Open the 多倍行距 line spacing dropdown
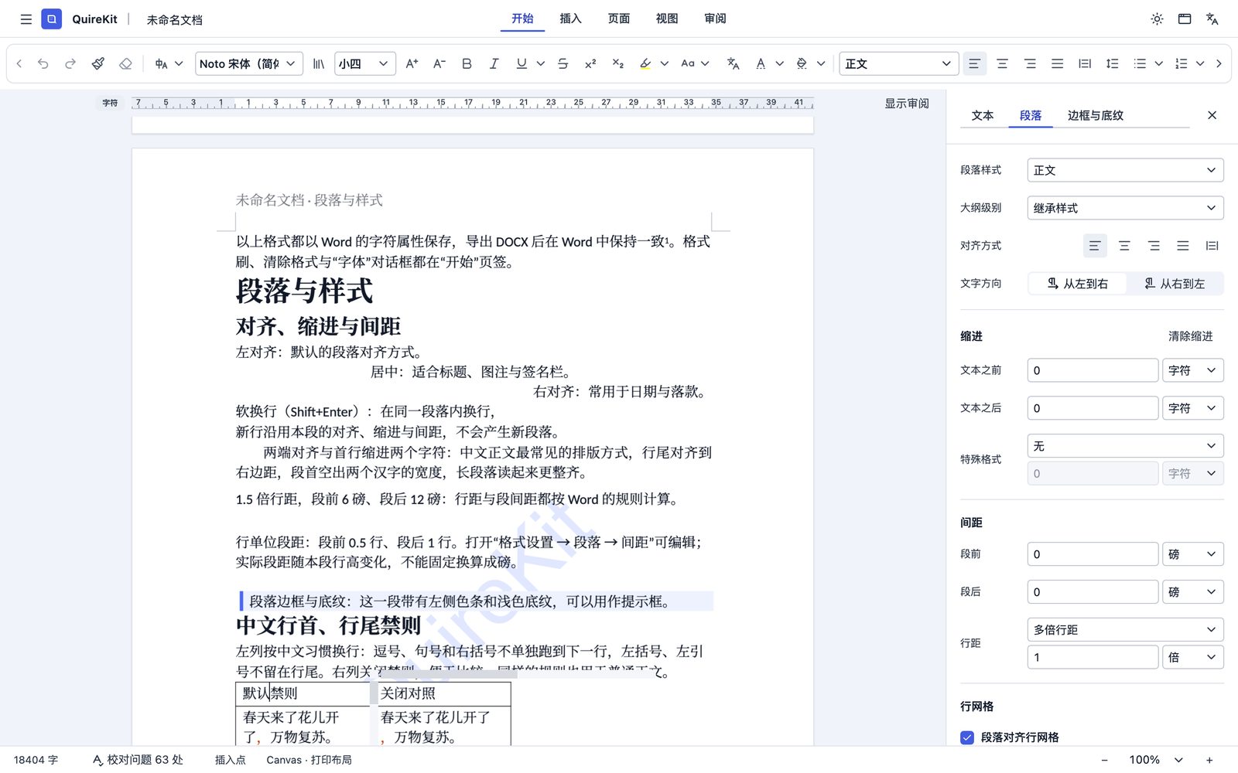The image size is (1238, 773). tap(1125, 630)
